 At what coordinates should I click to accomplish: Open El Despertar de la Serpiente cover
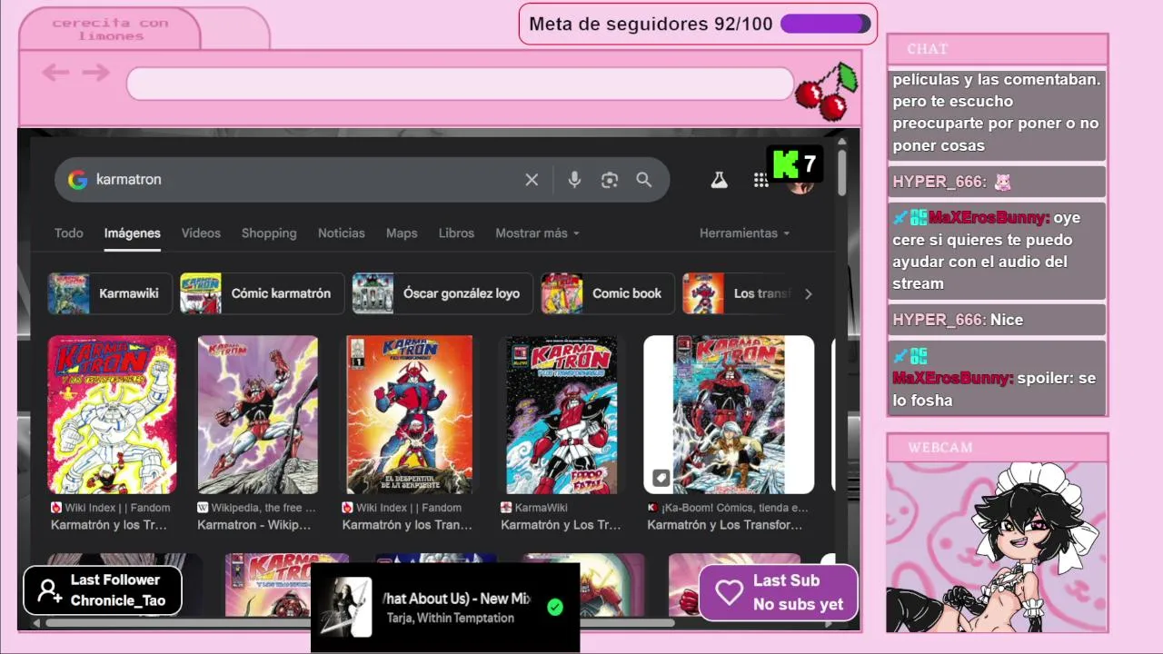pos(409,414)
